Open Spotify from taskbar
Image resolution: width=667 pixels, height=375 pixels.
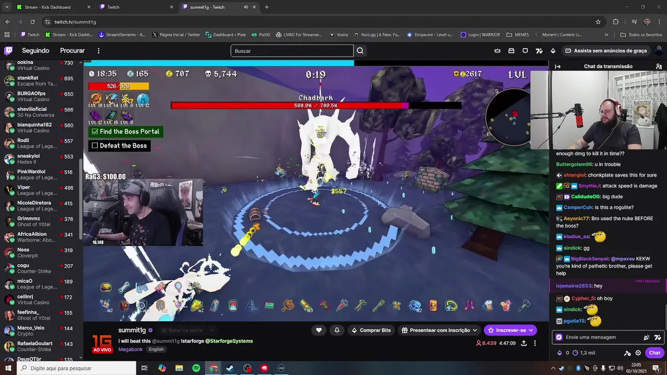click(x=196, y=368)
